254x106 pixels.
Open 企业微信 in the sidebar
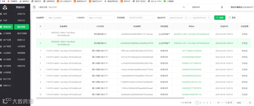tap(7, 53)
